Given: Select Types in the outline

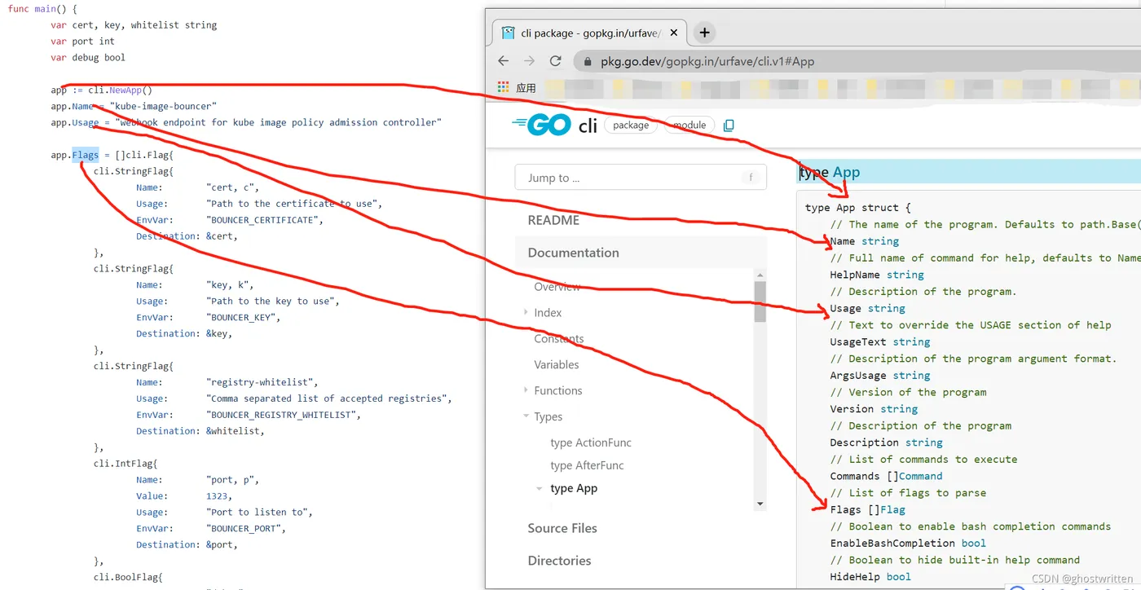Looking at the screenshot, I should coord(548,416).
